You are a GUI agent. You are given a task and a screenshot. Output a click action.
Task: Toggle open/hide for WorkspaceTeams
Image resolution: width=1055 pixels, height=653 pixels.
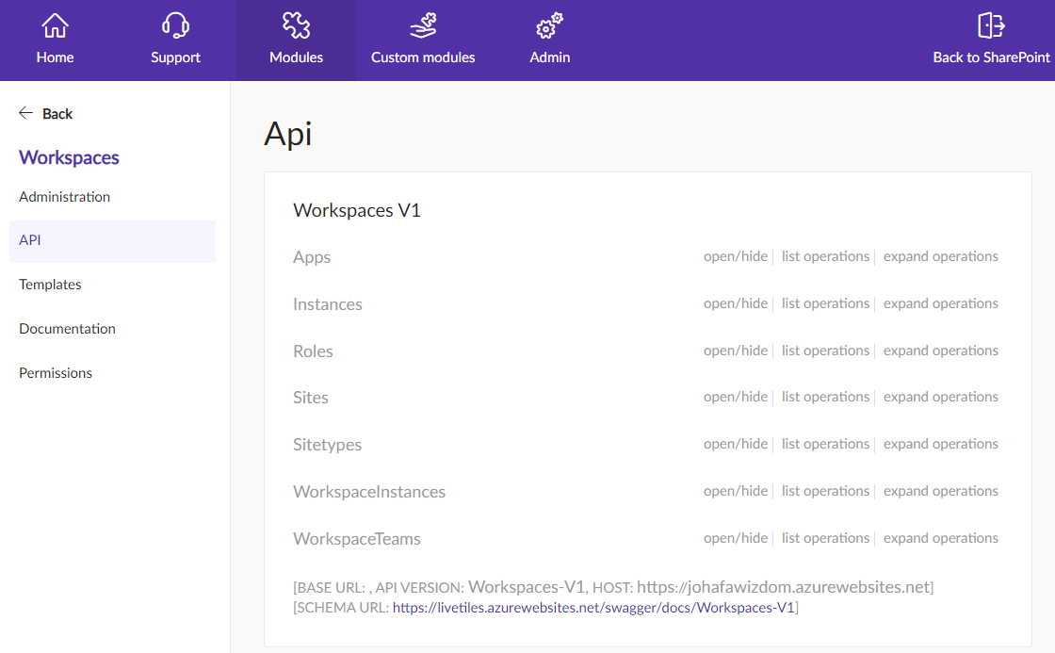pos(736,538)
